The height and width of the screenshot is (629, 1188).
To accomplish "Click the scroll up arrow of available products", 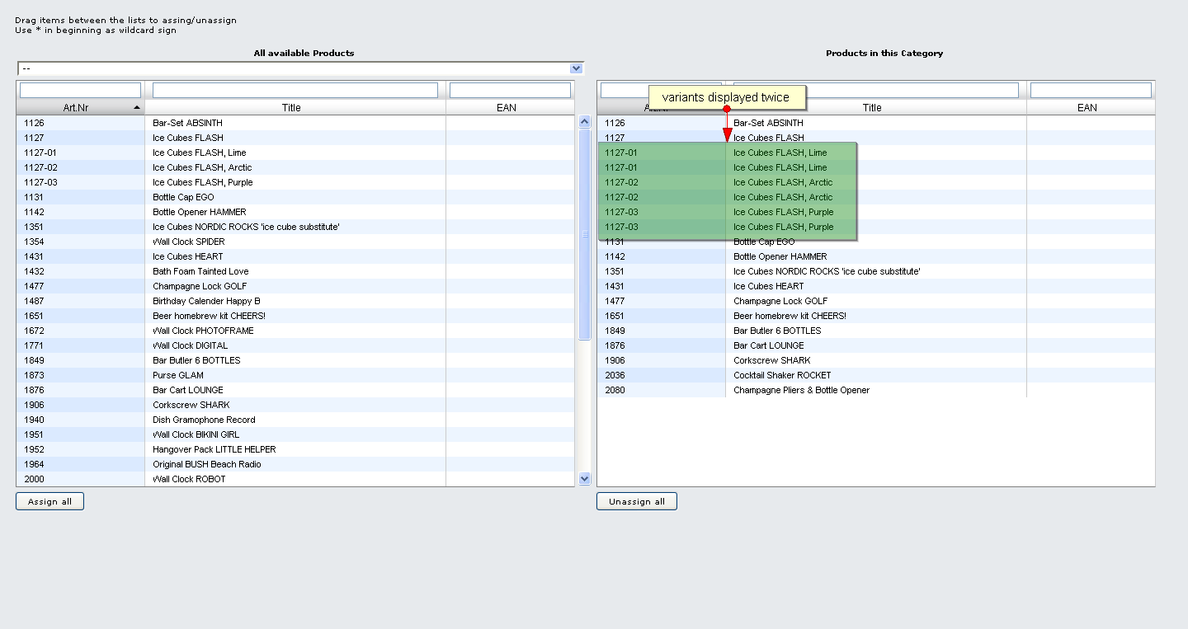I will [585, 122].
